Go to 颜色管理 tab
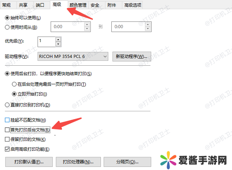Image resolution: width=232 pixels, height=170 pixels. 78,5
